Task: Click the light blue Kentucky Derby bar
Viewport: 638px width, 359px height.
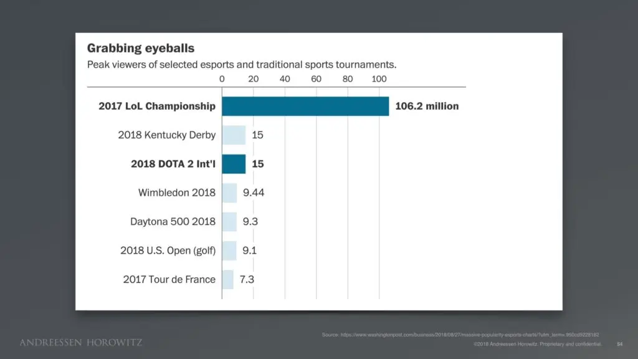Action: pyautogui.click(x=234, y=135)
